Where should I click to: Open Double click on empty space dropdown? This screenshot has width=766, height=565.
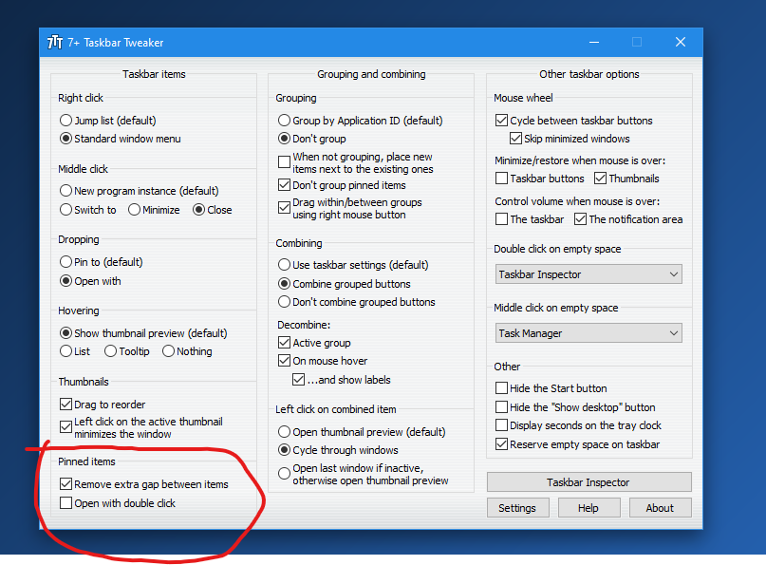589,274
